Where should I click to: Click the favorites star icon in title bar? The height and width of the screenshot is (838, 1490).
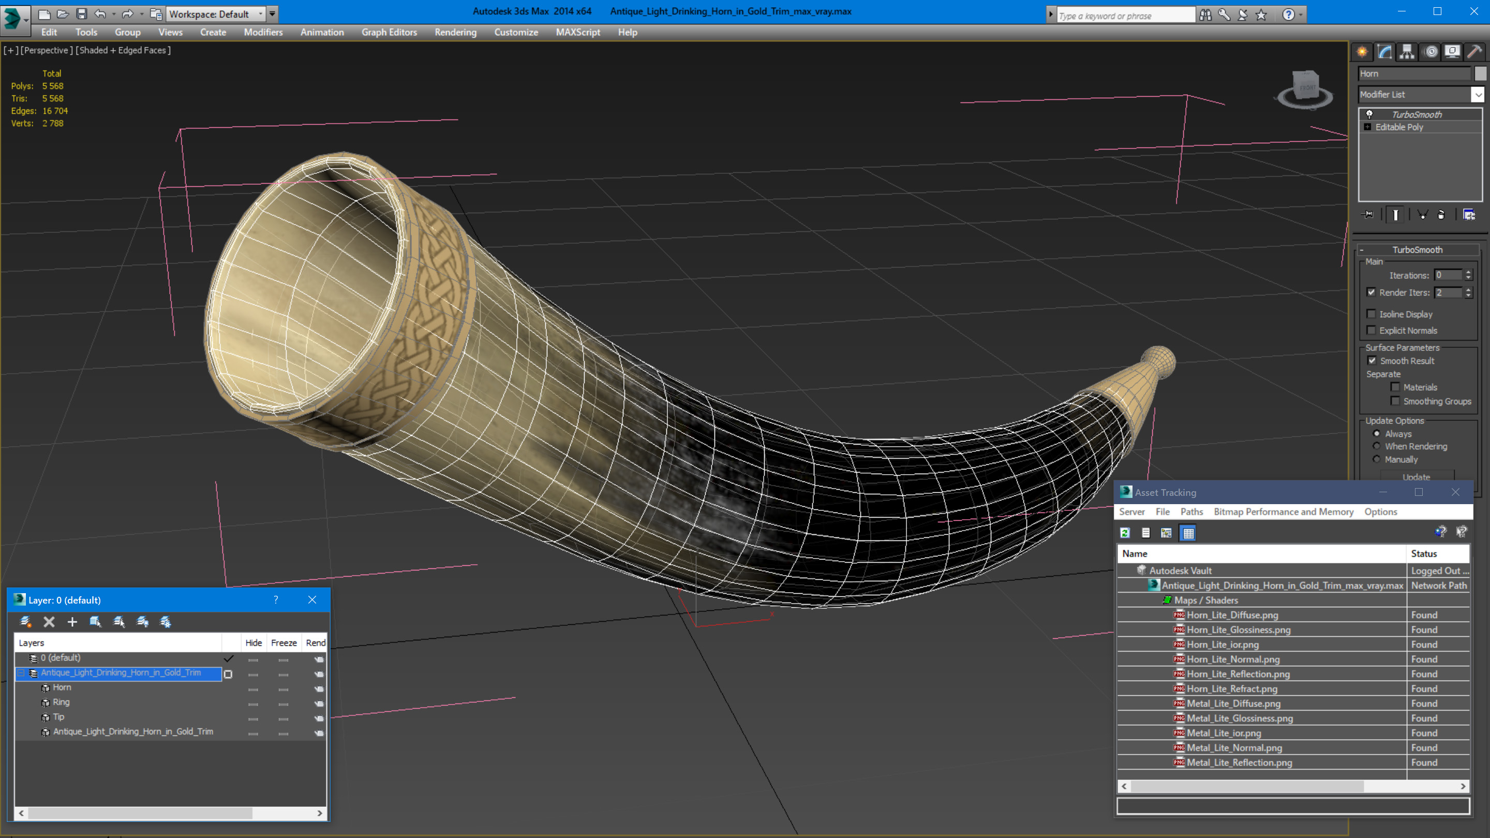pos(1261,15)
